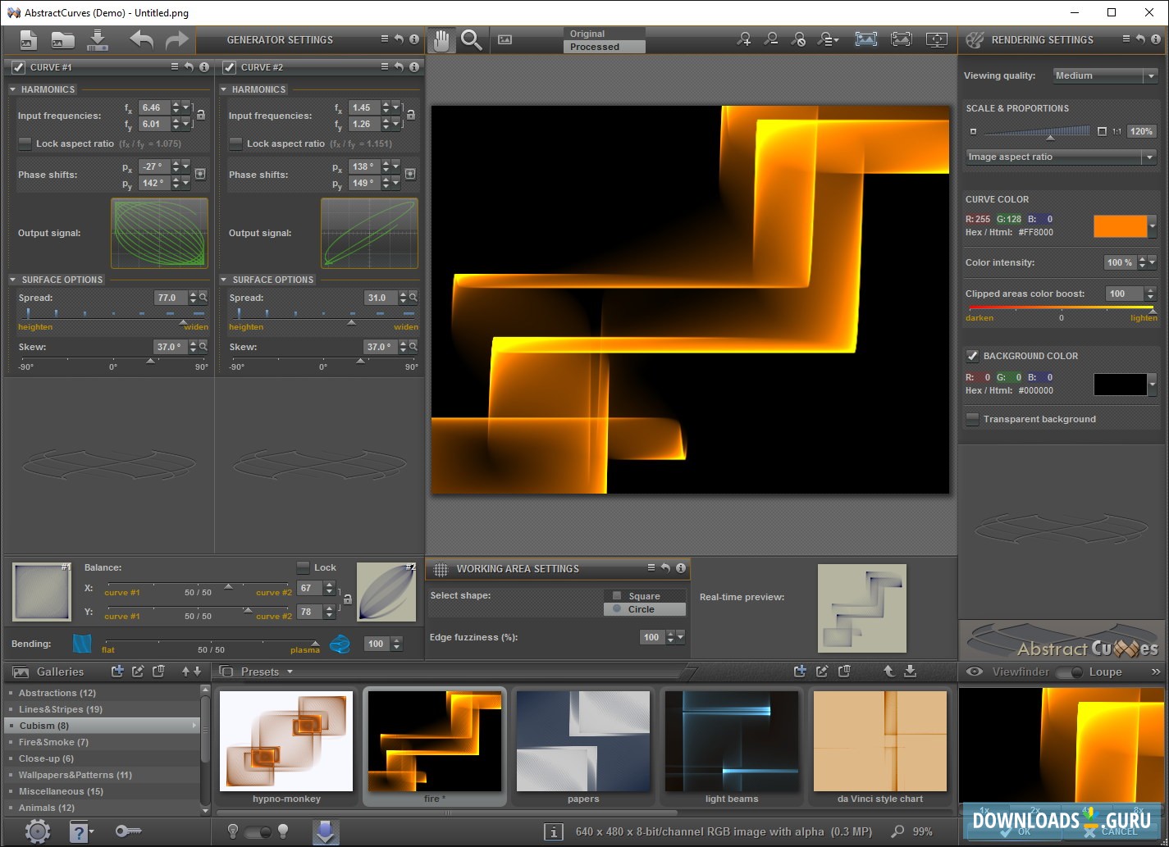Open the Image aspect ratio dropdown

click(x=1061, y=157)
